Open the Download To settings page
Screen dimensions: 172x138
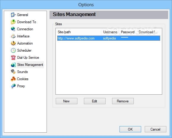pyautogui.click(x=27, y=22)
